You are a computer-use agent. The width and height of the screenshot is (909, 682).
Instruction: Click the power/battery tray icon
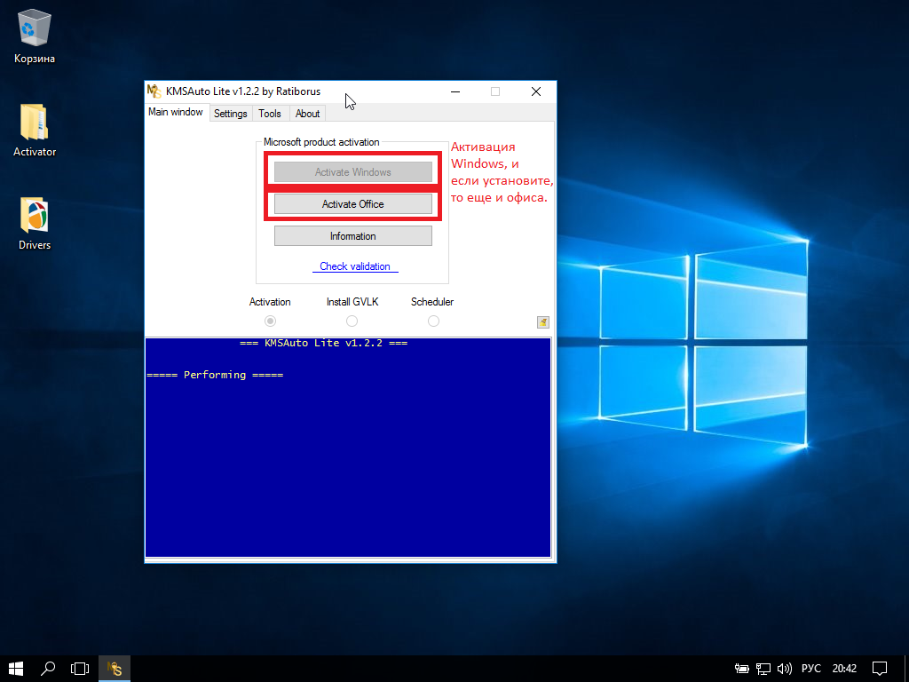coord(741,669)
